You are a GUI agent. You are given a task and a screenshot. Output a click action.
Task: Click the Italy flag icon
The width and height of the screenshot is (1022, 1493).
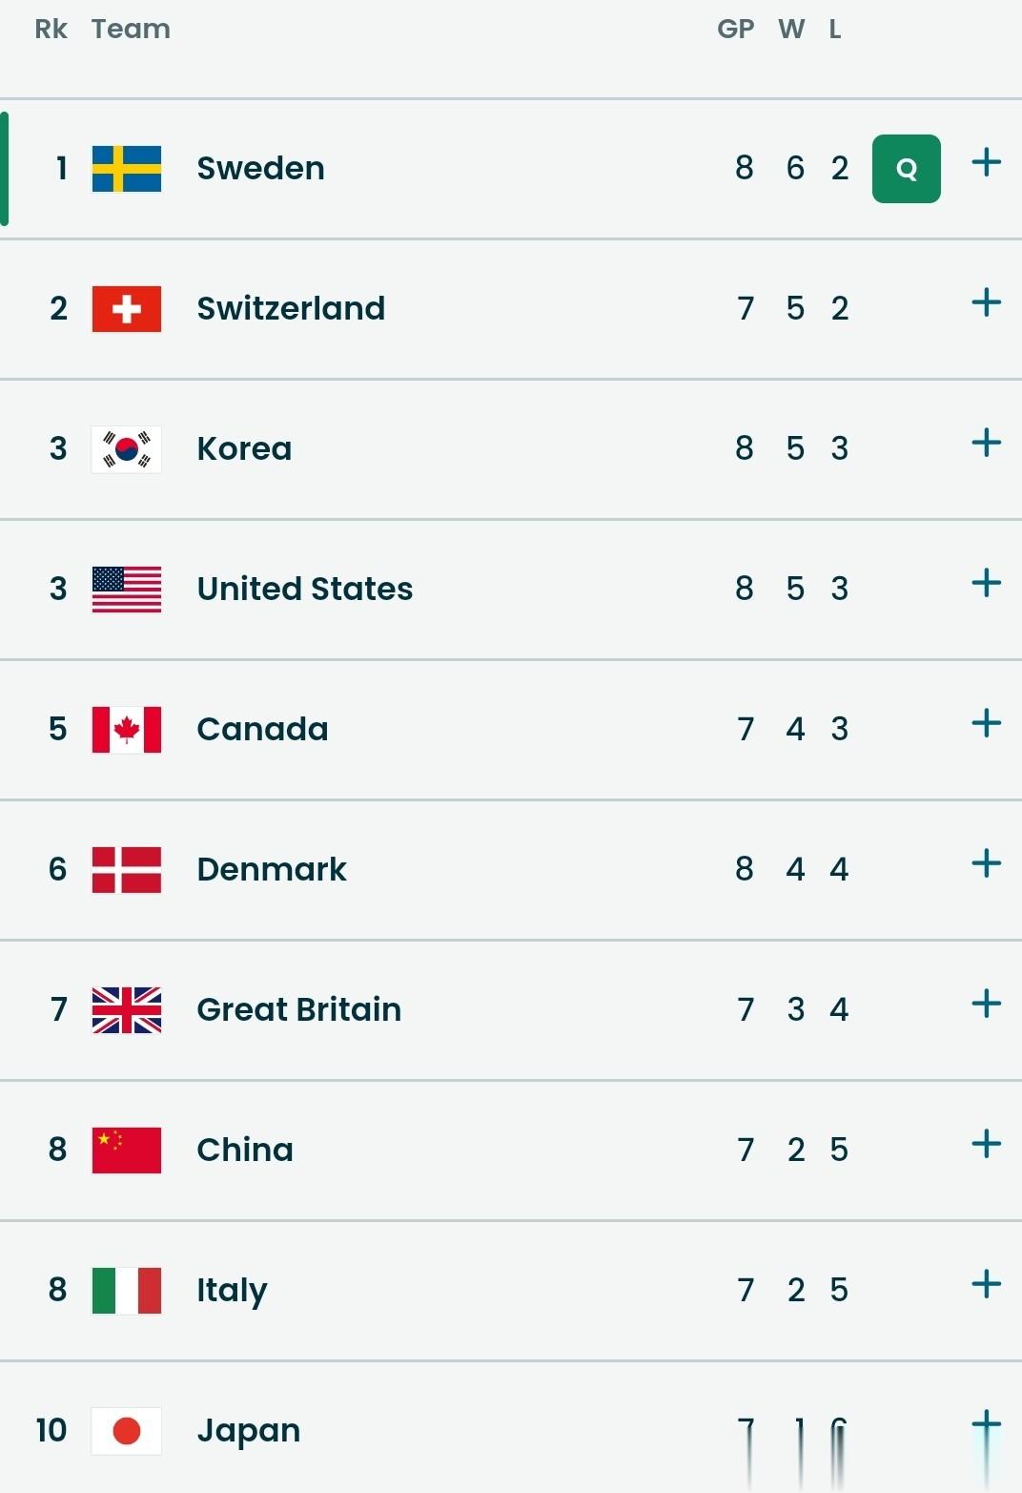point(127,1291)
